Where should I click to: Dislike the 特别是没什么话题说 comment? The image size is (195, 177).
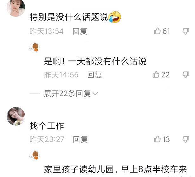[x=186, y=31]
